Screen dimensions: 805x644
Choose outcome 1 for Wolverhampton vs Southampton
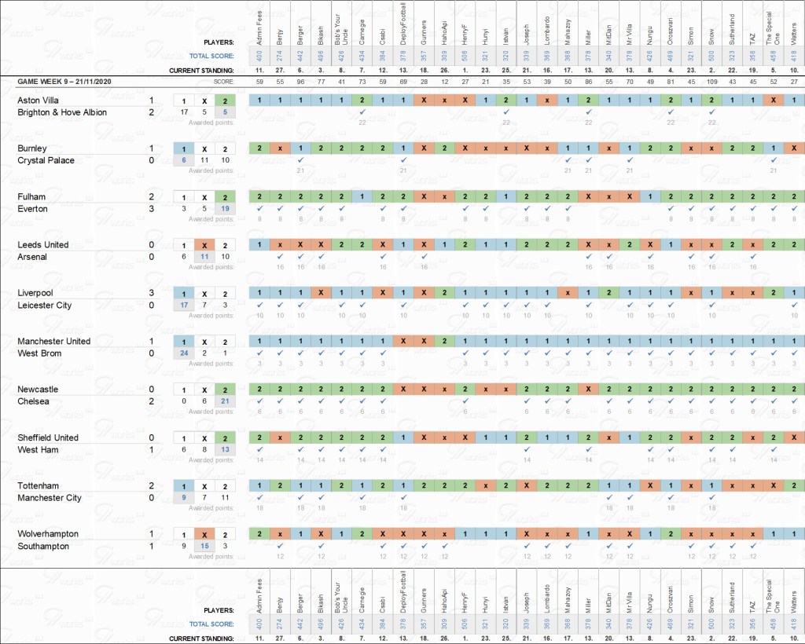click(183, 535)
